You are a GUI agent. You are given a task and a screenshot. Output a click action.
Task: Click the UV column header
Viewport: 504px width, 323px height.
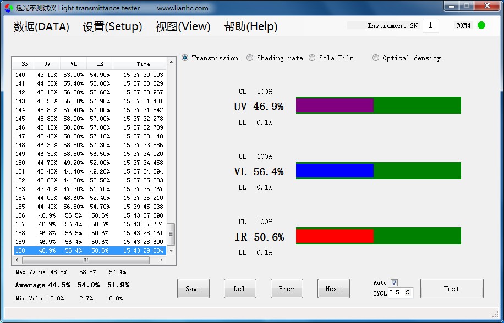(x=47, y=64)
